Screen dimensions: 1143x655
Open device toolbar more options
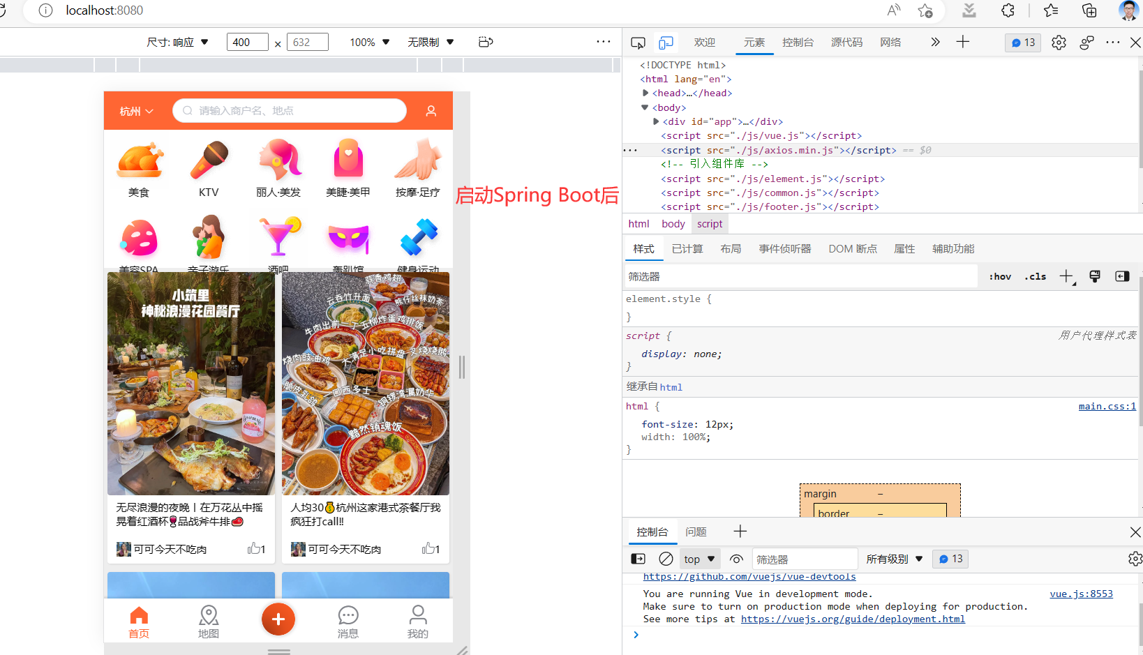coord(604,42)
